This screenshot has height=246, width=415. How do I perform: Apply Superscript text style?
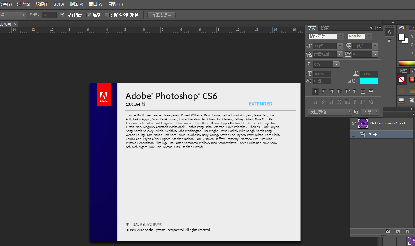pos(347,91)
